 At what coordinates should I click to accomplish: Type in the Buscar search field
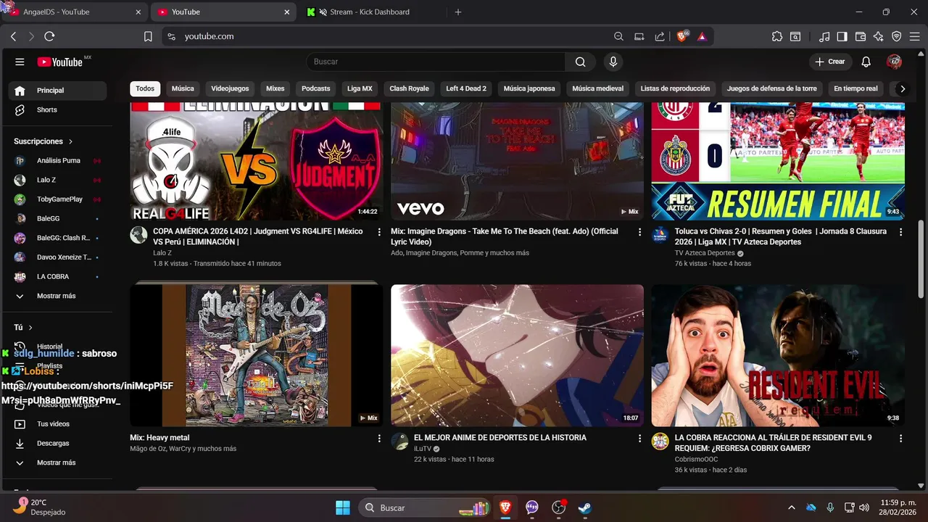pyautogui.click(x=436, y=62)
